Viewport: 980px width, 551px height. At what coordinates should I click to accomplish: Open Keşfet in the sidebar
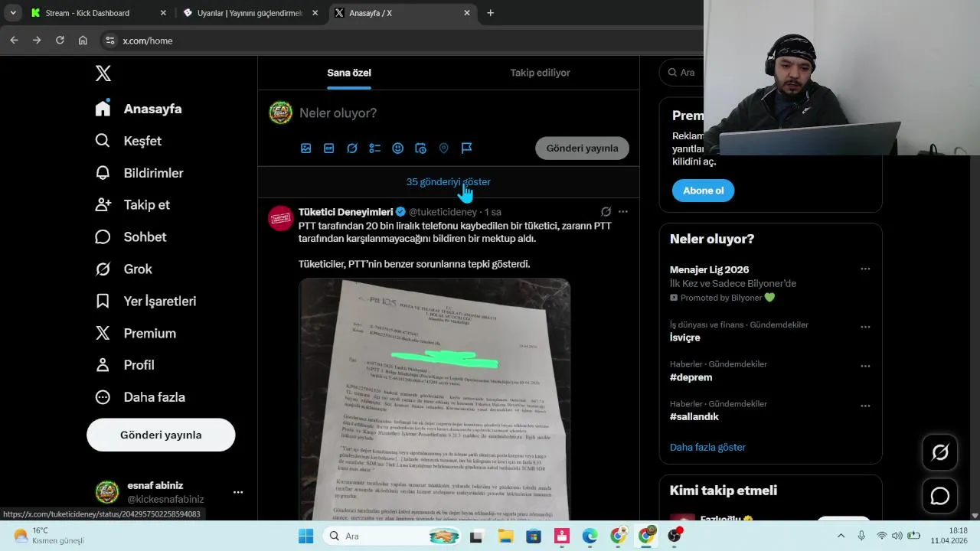click(x=129, y=141)
